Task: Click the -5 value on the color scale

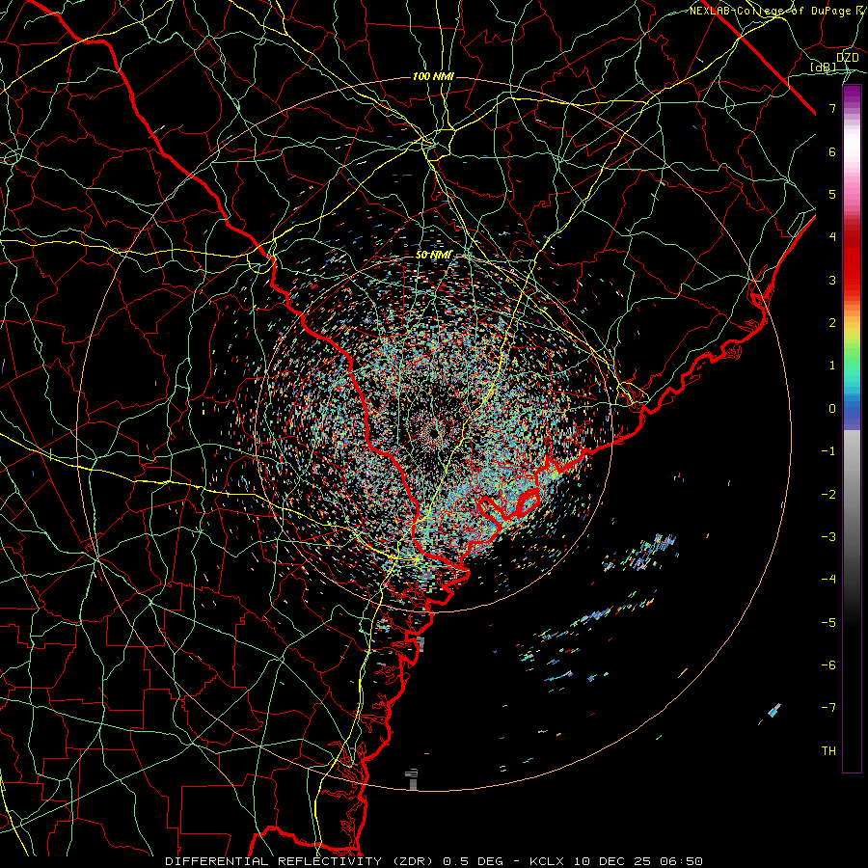Action: (828, 623)
